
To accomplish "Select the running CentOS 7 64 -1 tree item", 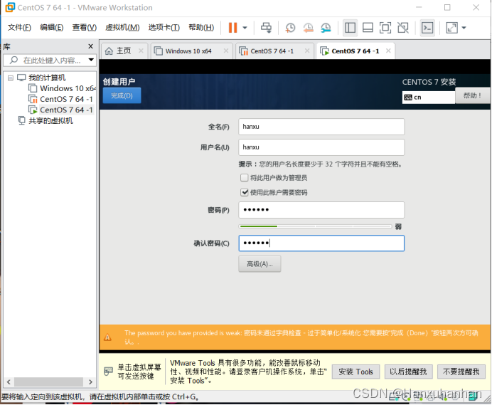I will pyautogui.click(x=66, y=110).
